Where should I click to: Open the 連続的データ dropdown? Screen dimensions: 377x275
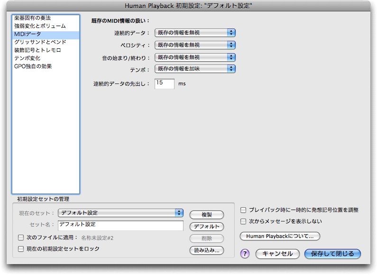(x=195, y=33)
